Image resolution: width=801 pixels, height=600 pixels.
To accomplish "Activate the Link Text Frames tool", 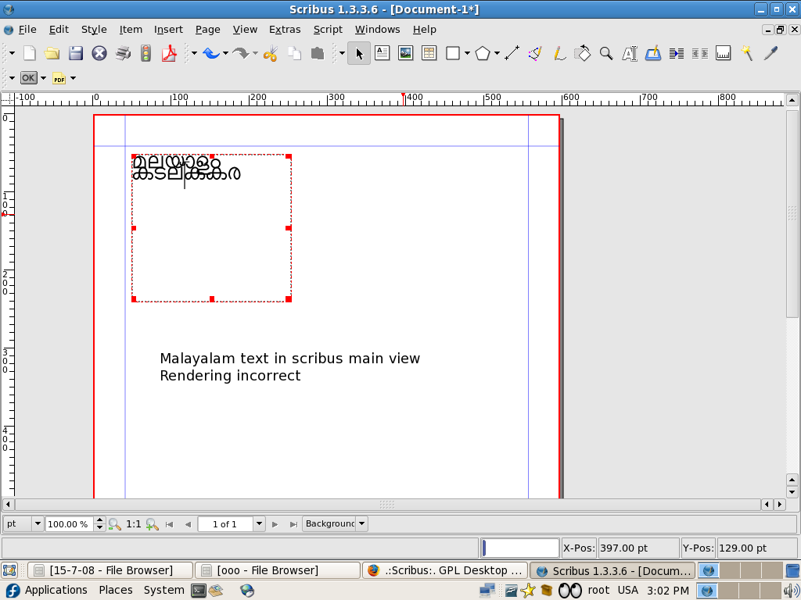I will (677, 53).
